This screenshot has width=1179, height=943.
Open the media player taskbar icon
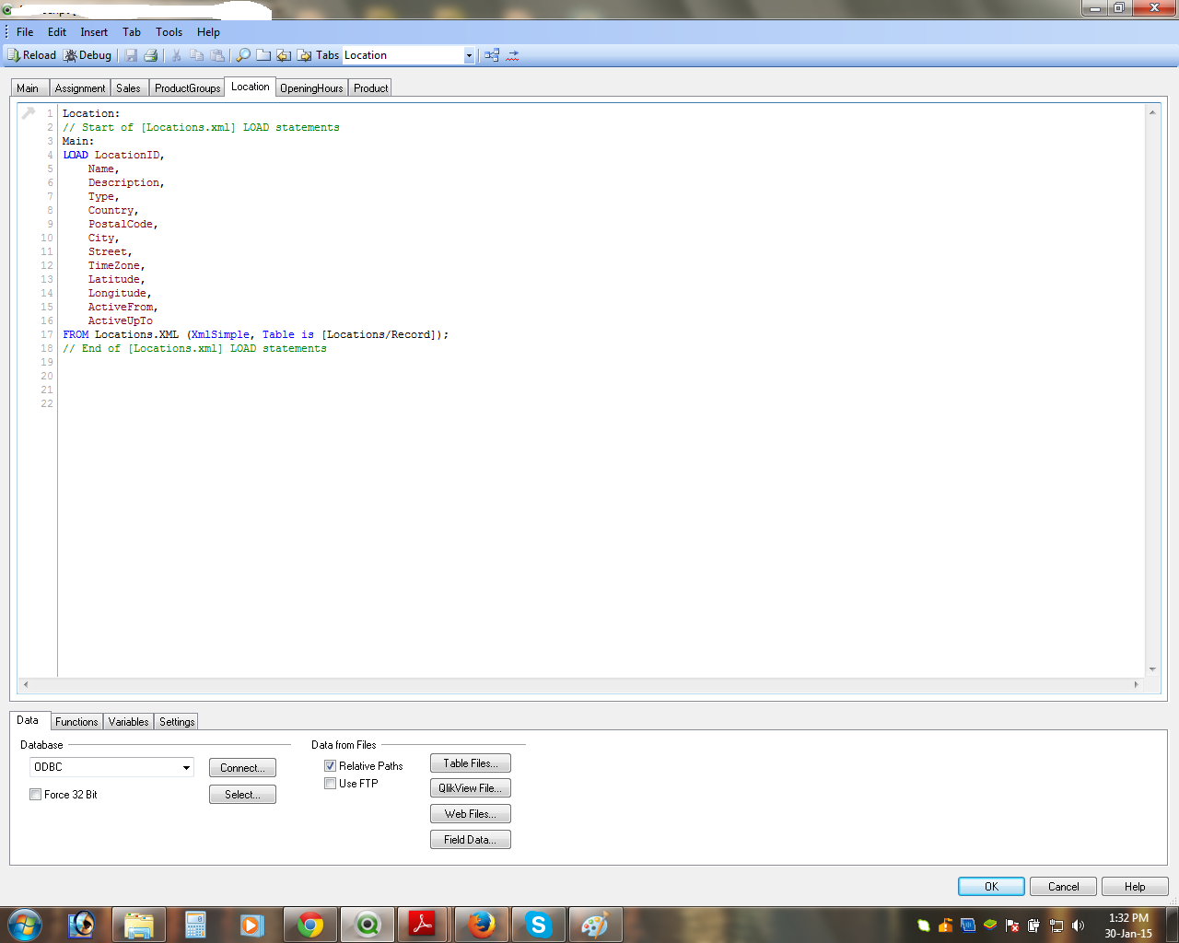click(251, 925)
